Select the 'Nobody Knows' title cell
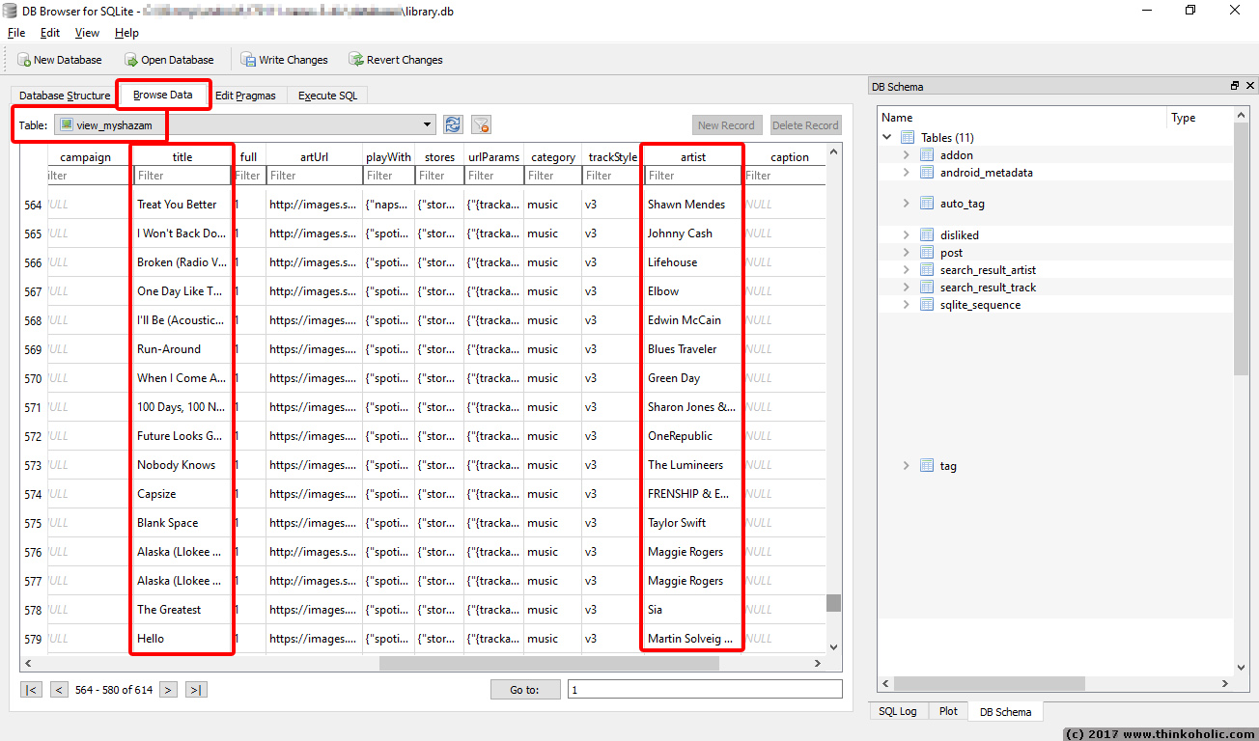Screen dimensions: 1259x741 (x=182, y=465)
